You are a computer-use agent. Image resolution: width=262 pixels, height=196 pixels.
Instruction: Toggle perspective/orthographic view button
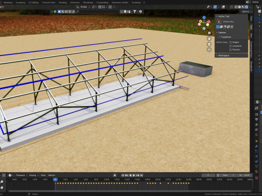pos(209,50)
